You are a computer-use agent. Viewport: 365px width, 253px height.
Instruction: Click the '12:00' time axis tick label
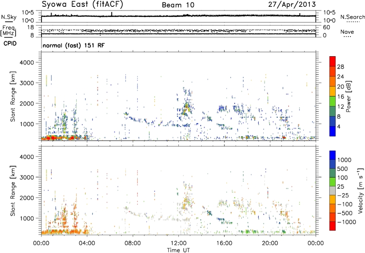tap(178, 243)
